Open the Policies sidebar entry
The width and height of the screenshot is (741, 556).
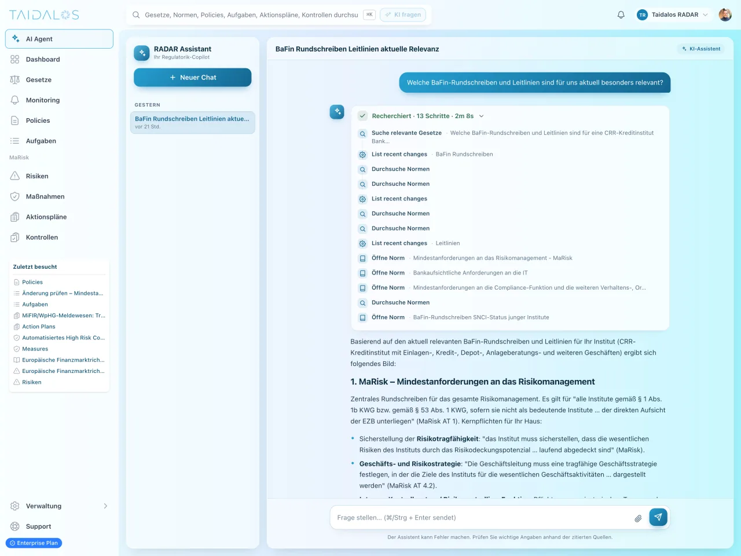pos(59,120)
